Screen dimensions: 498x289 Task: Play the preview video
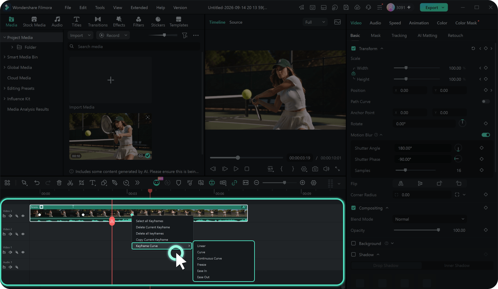[x=236, y=169]
